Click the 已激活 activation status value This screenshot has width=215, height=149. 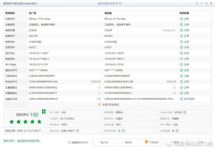[x=119, y=118]
